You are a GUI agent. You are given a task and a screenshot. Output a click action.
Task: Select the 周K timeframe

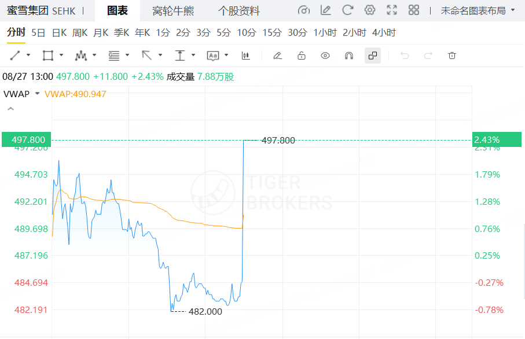80,33
